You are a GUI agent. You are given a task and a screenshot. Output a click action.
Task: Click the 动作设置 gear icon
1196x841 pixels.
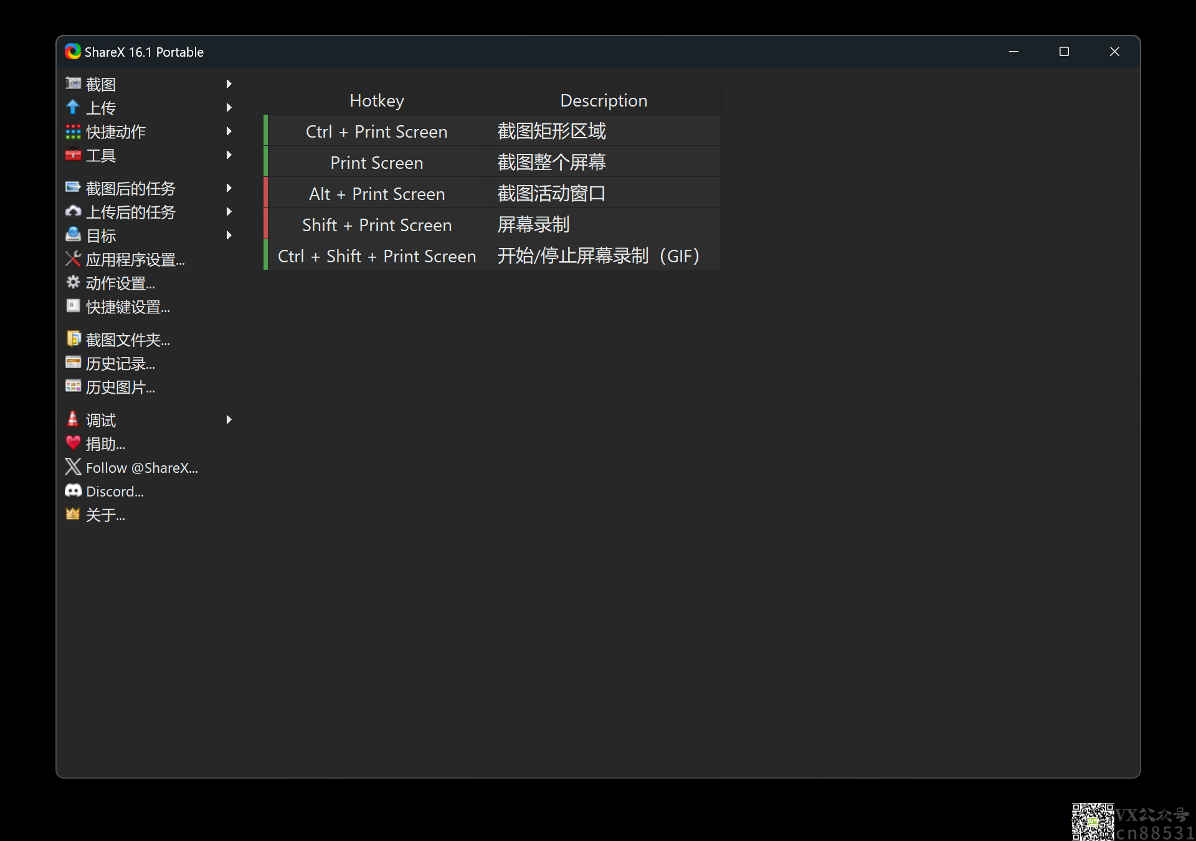tap(73, 283)
